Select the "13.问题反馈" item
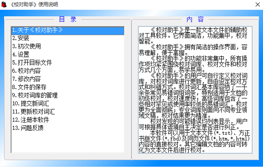This screenshot has width=263, height=167. pos(68,128)
